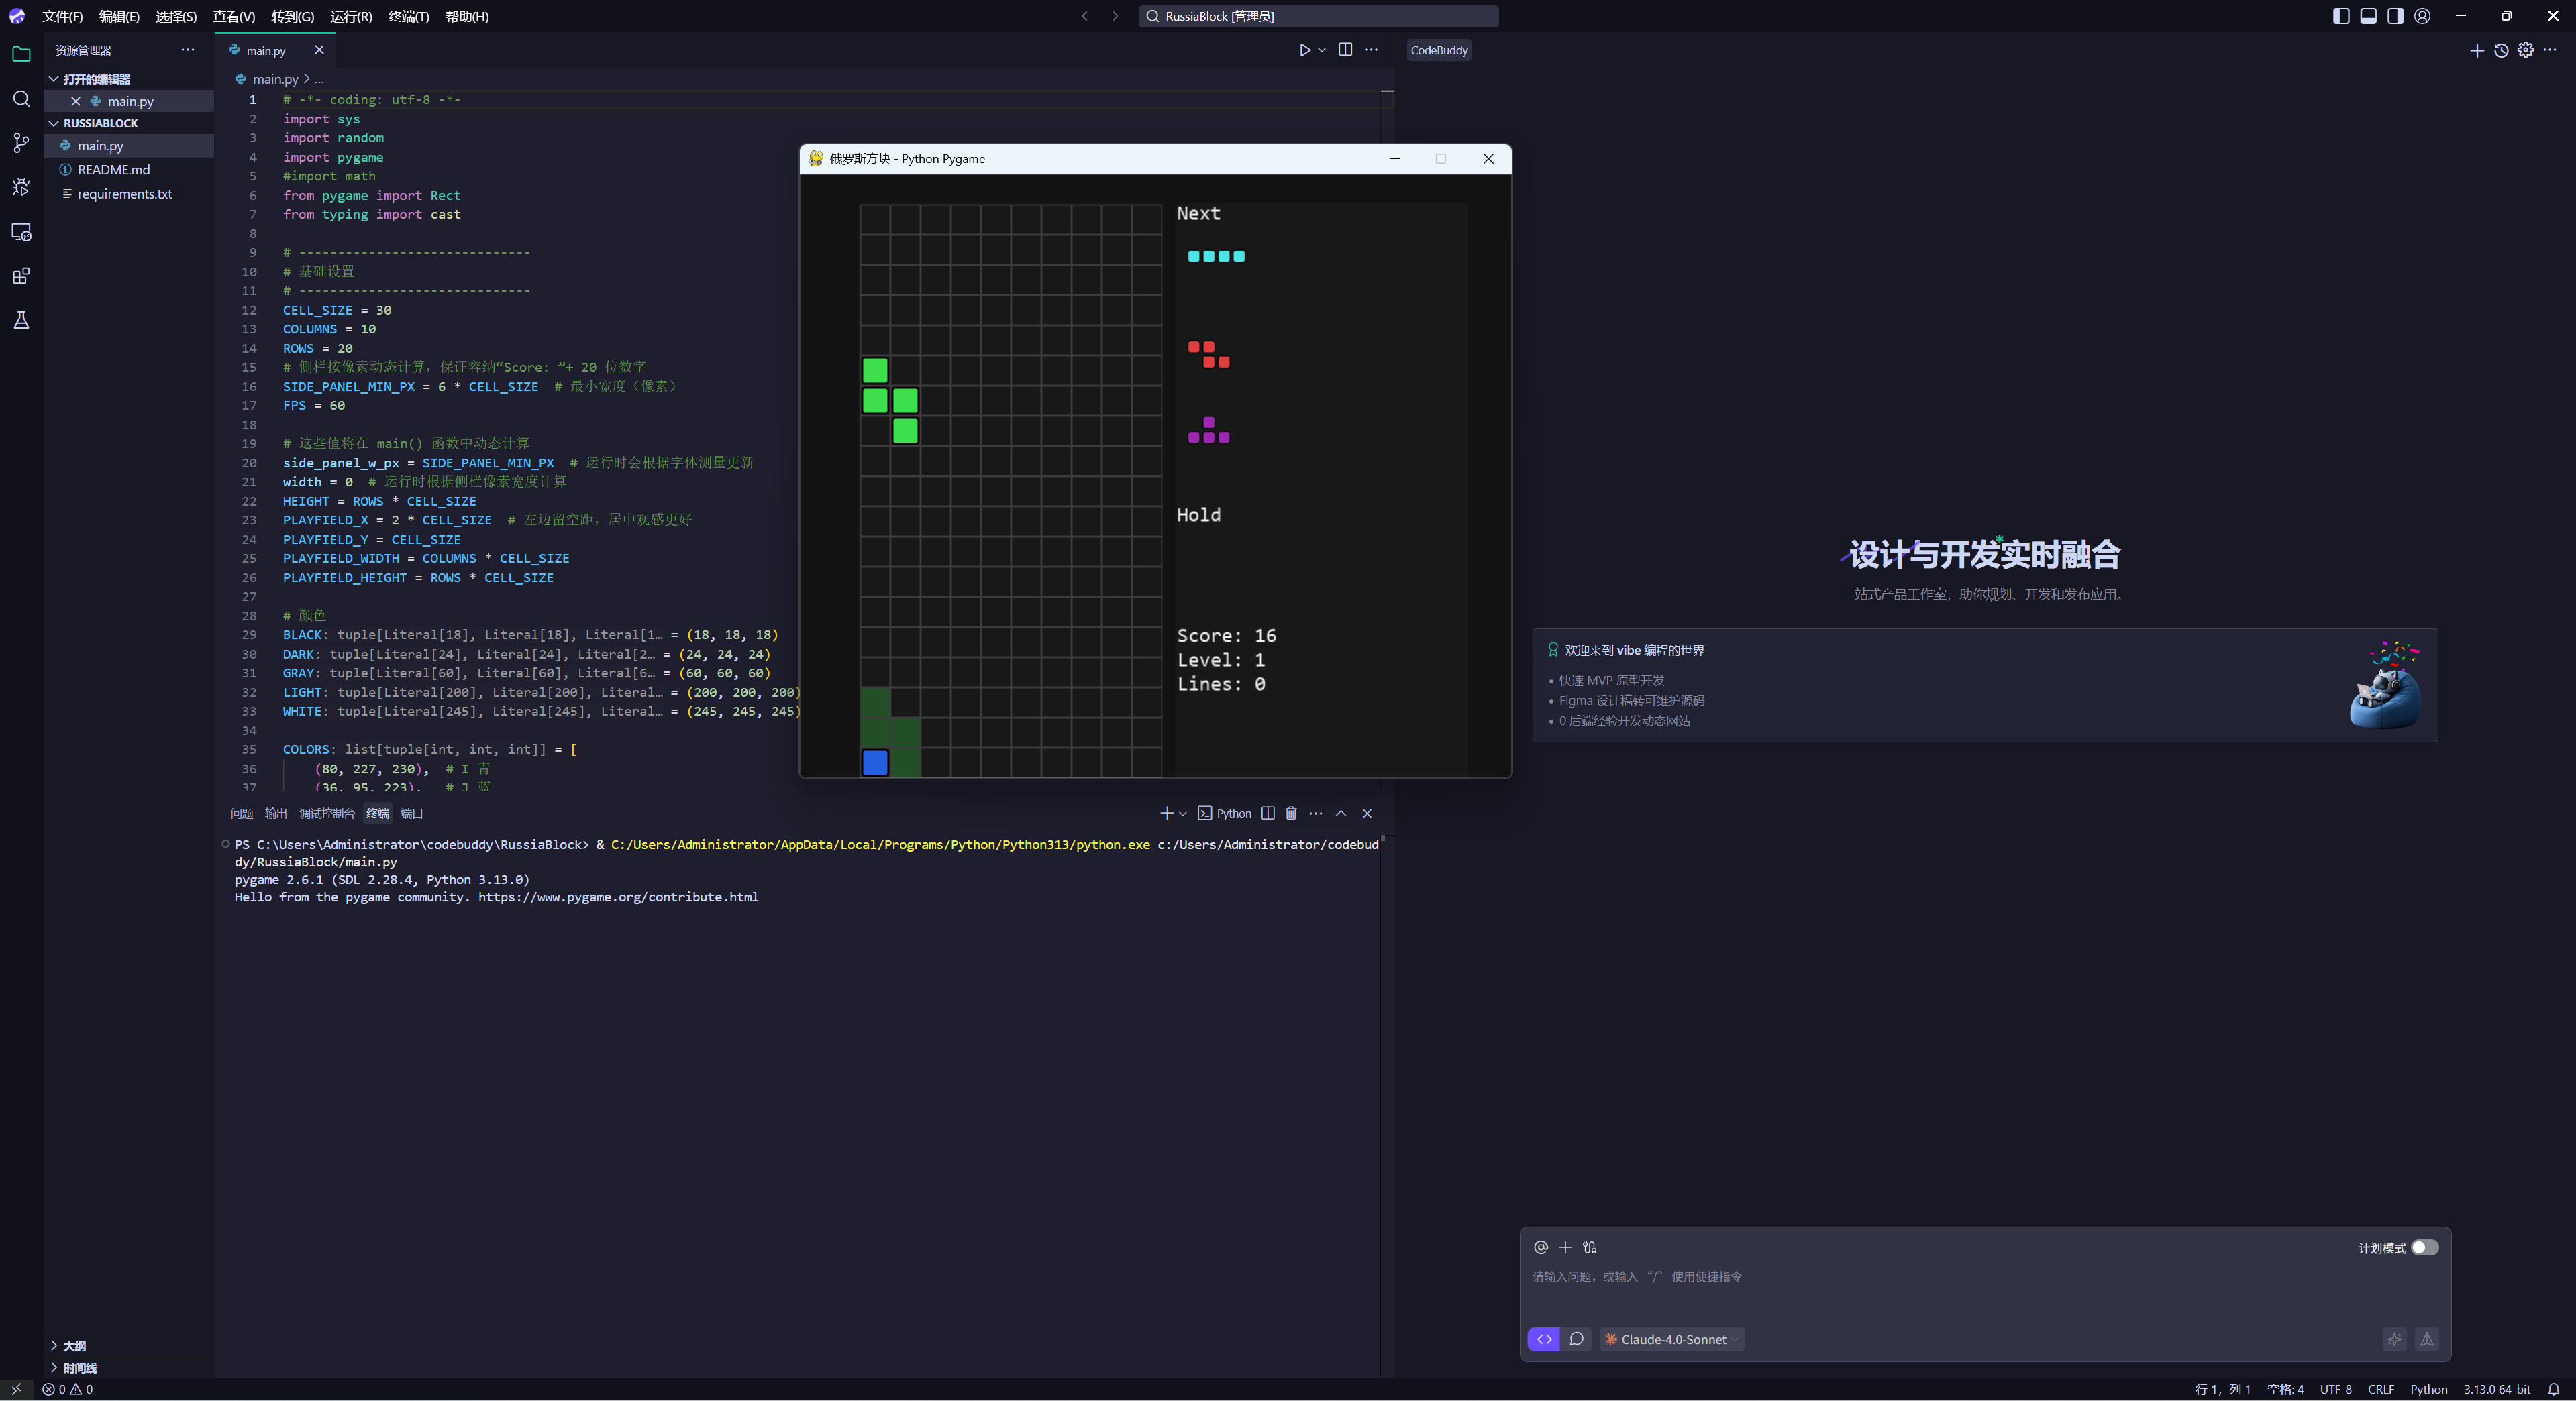The height and width of the screenshot is (1401, 2576).
Task: Open the Search sidebar icon
Action: tap(21, 99)
